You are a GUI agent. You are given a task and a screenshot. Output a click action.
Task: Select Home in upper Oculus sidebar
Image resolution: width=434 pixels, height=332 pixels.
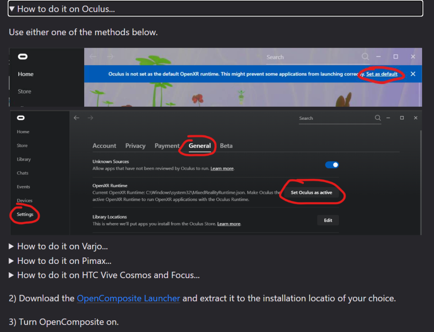(26, 74)
